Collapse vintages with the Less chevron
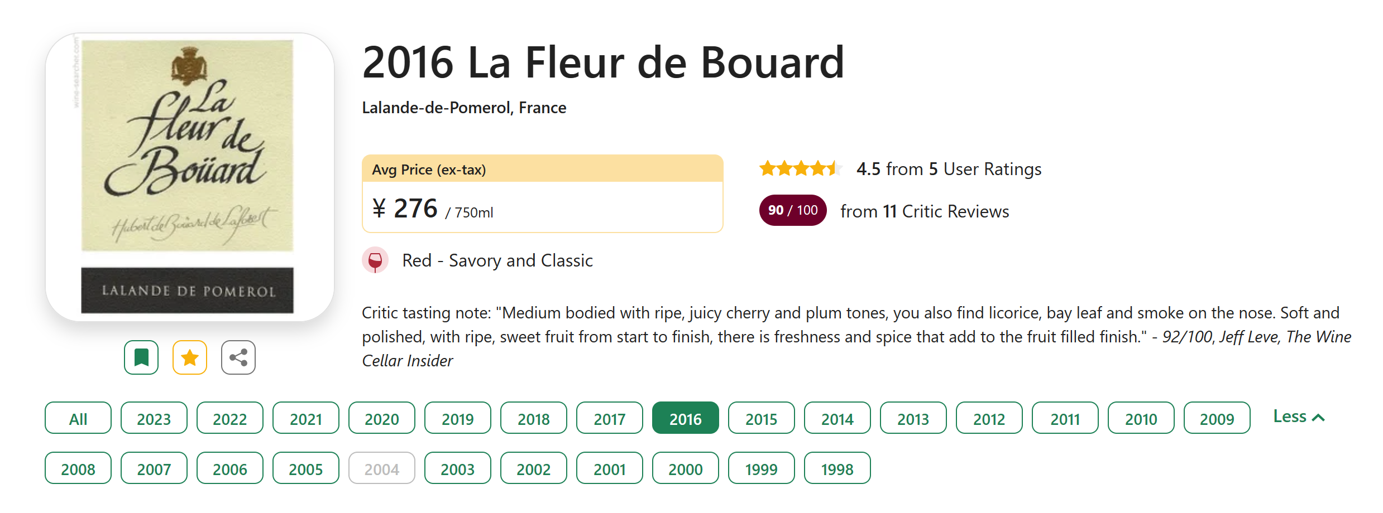Image resolution: width=1383 pixels, height=513 pixels. (x=1298, y=417)
